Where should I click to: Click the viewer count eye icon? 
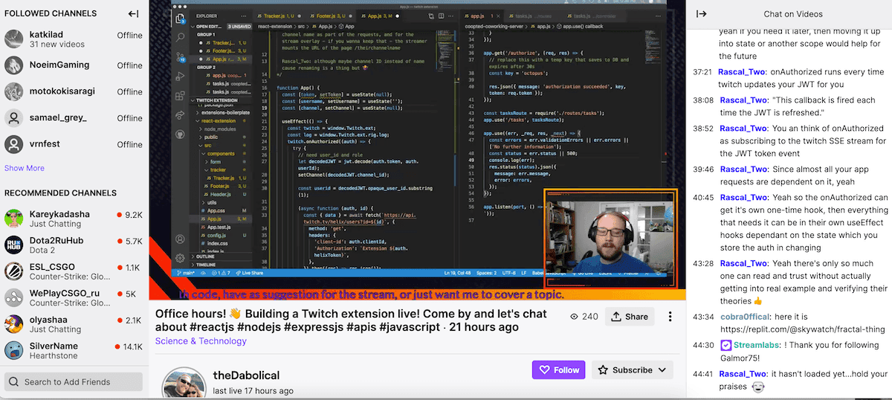coord(575,317)
